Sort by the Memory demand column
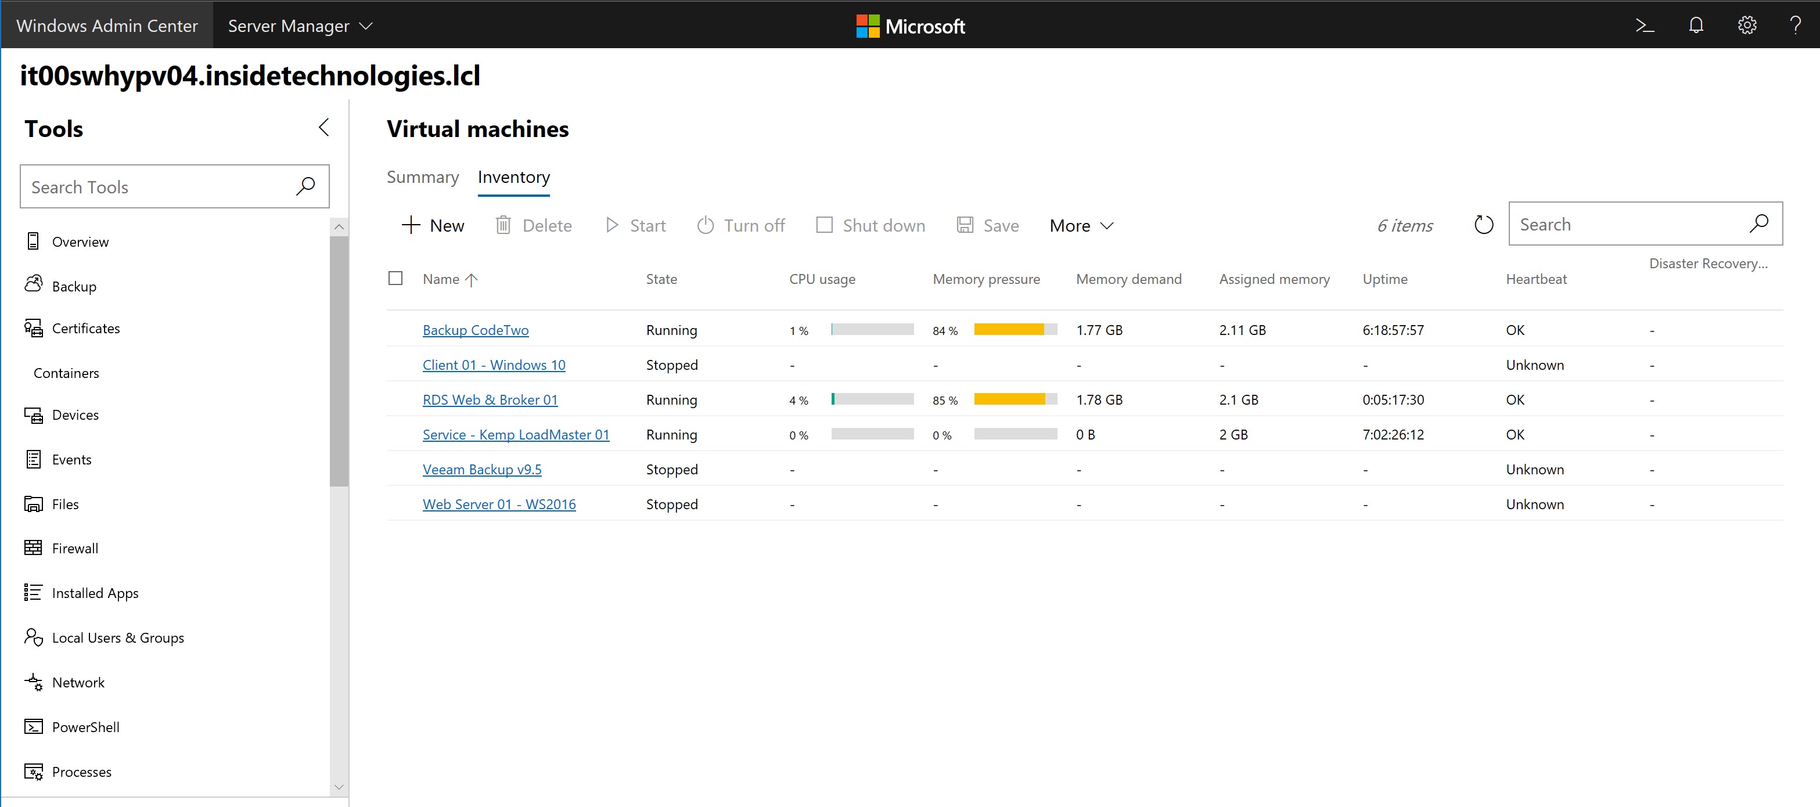 1128,279
